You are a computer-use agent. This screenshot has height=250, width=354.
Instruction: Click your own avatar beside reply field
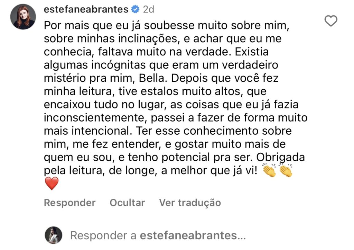coord(54,235)
